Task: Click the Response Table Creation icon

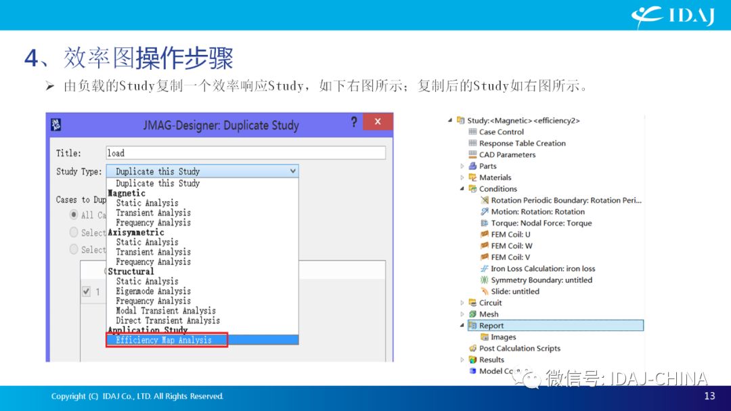Action: 472,144
